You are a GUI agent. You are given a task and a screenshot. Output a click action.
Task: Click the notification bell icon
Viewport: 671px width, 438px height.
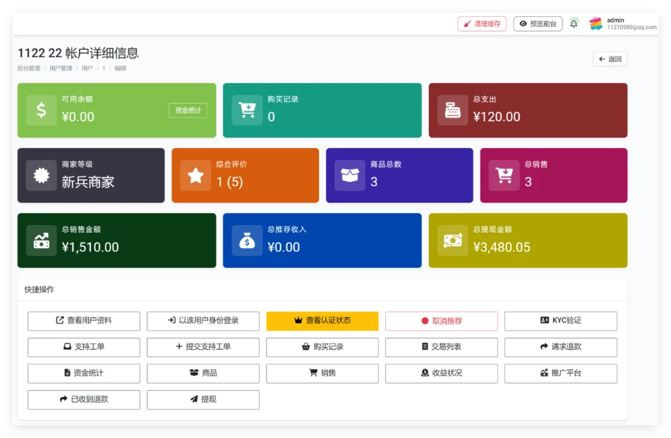[x=574, y=24]
